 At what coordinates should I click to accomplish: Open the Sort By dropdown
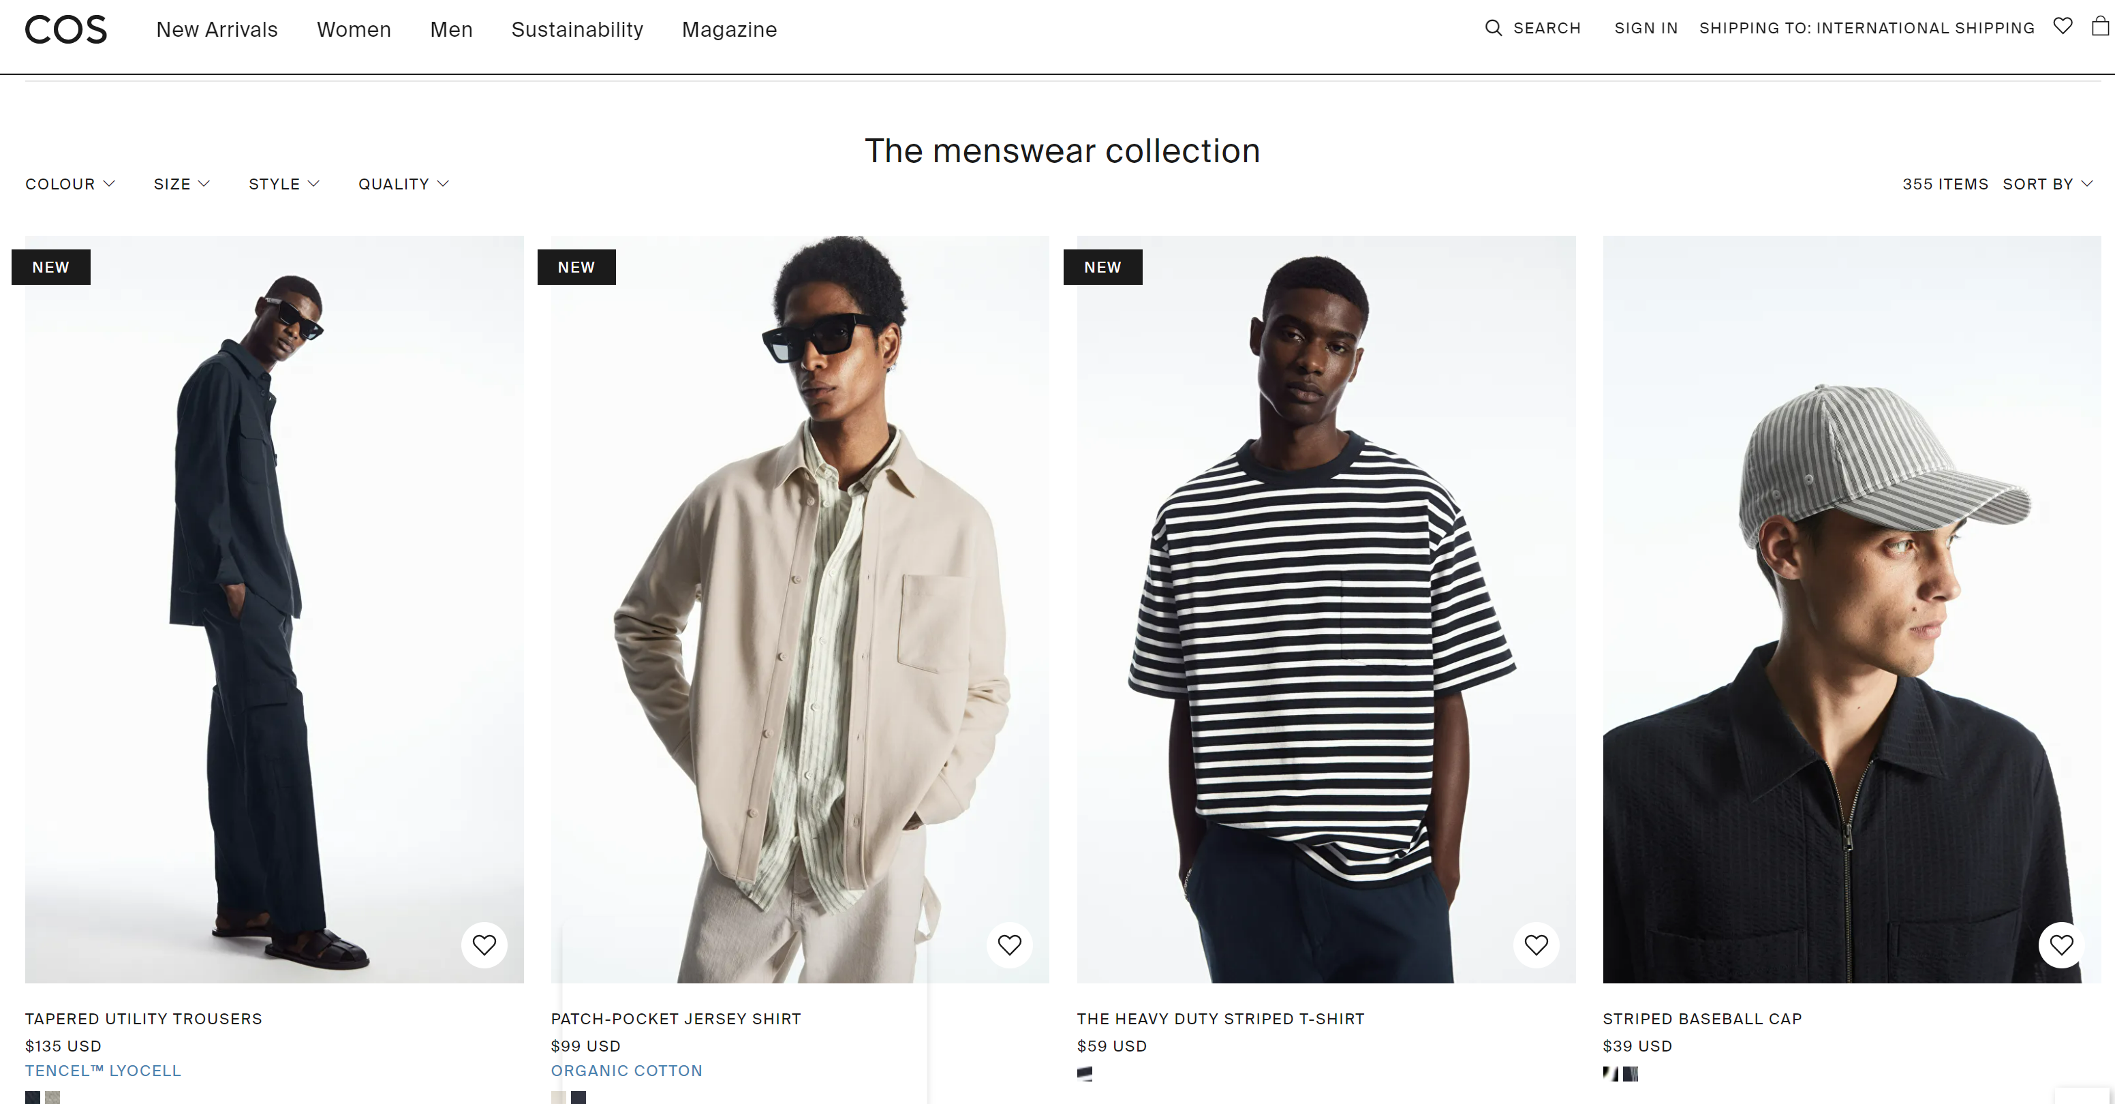(x=2048, y=184)
